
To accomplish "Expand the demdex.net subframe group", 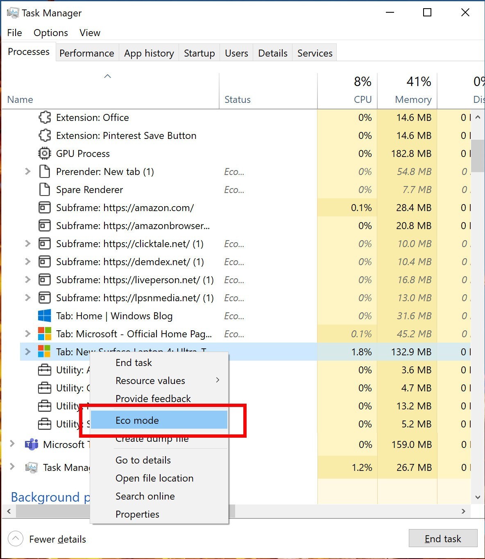I will point(27,262).
